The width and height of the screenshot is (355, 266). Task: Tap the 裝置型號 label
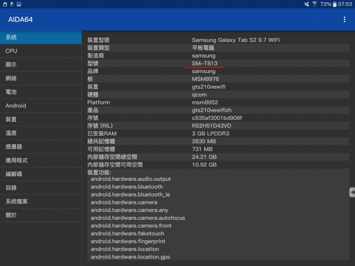(99, 40)
